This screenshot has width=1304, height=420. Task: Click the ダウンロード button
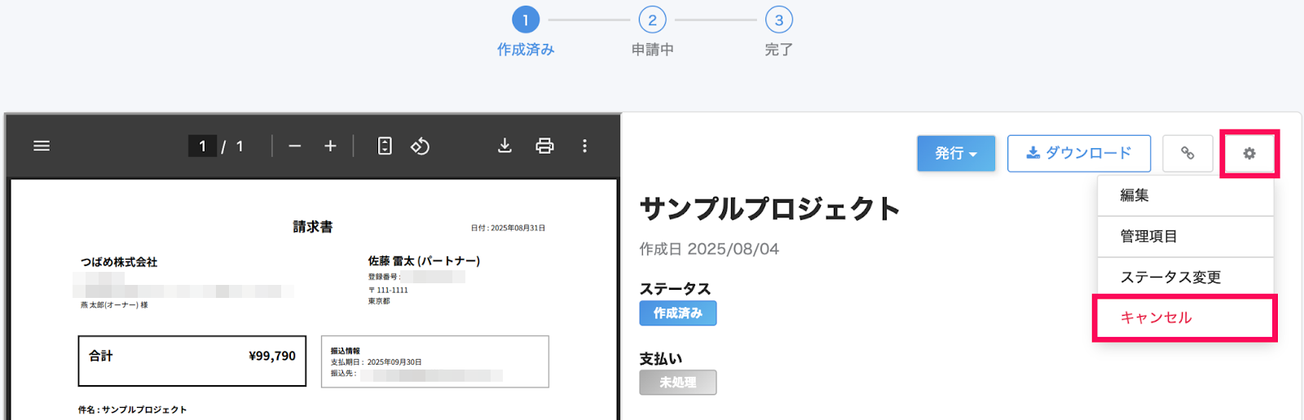pyautogui.click(x=1079, y=153)
